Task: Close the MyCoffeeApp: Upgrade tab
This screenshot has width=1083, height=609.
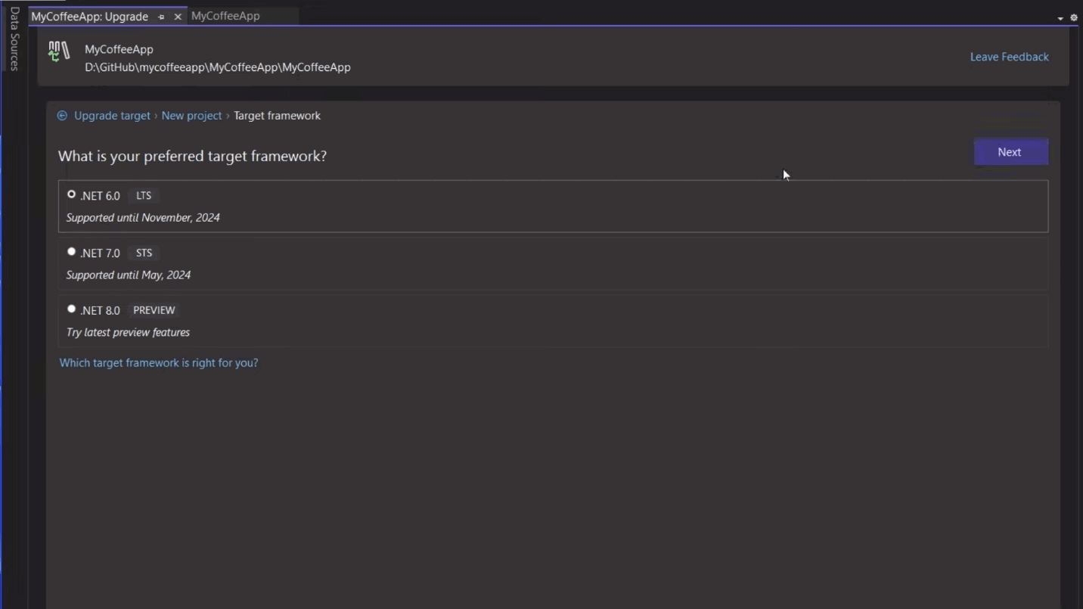Action: (x=177, y=16)
